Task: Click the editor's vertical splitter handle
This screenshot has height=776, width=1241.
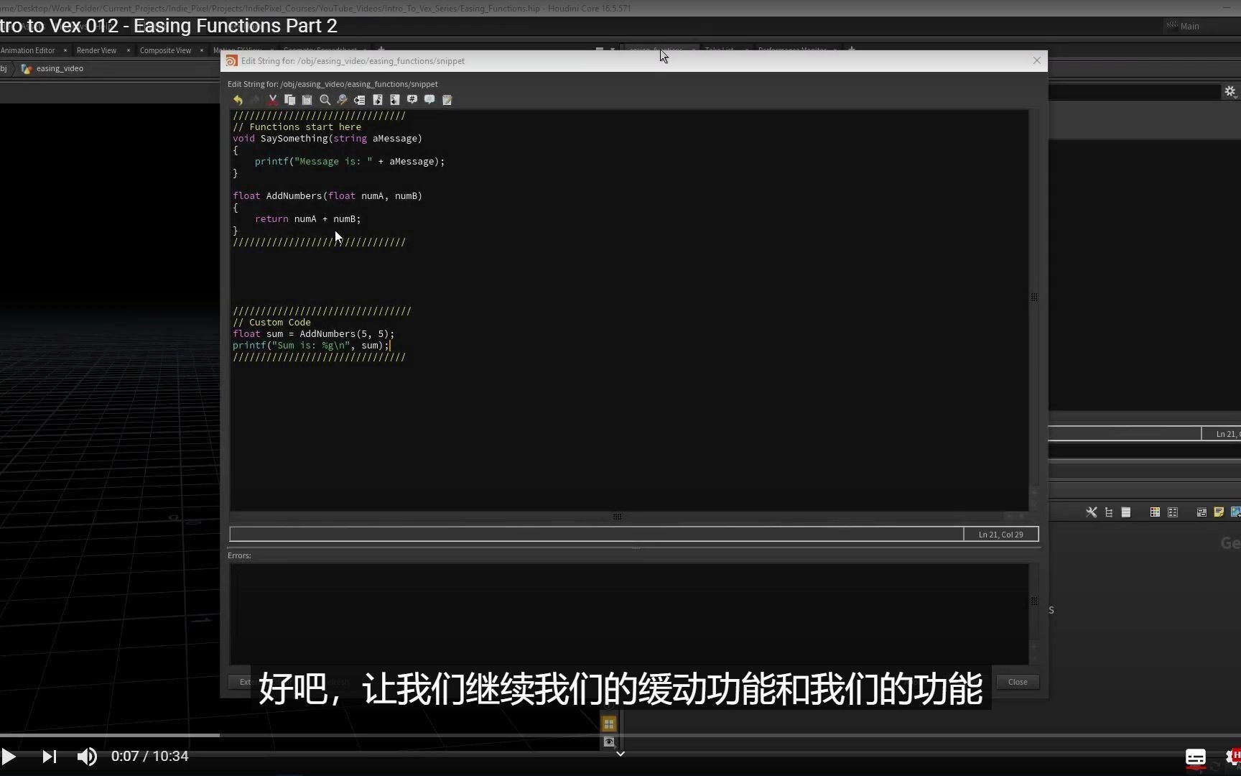Action: coord(1034,297)
